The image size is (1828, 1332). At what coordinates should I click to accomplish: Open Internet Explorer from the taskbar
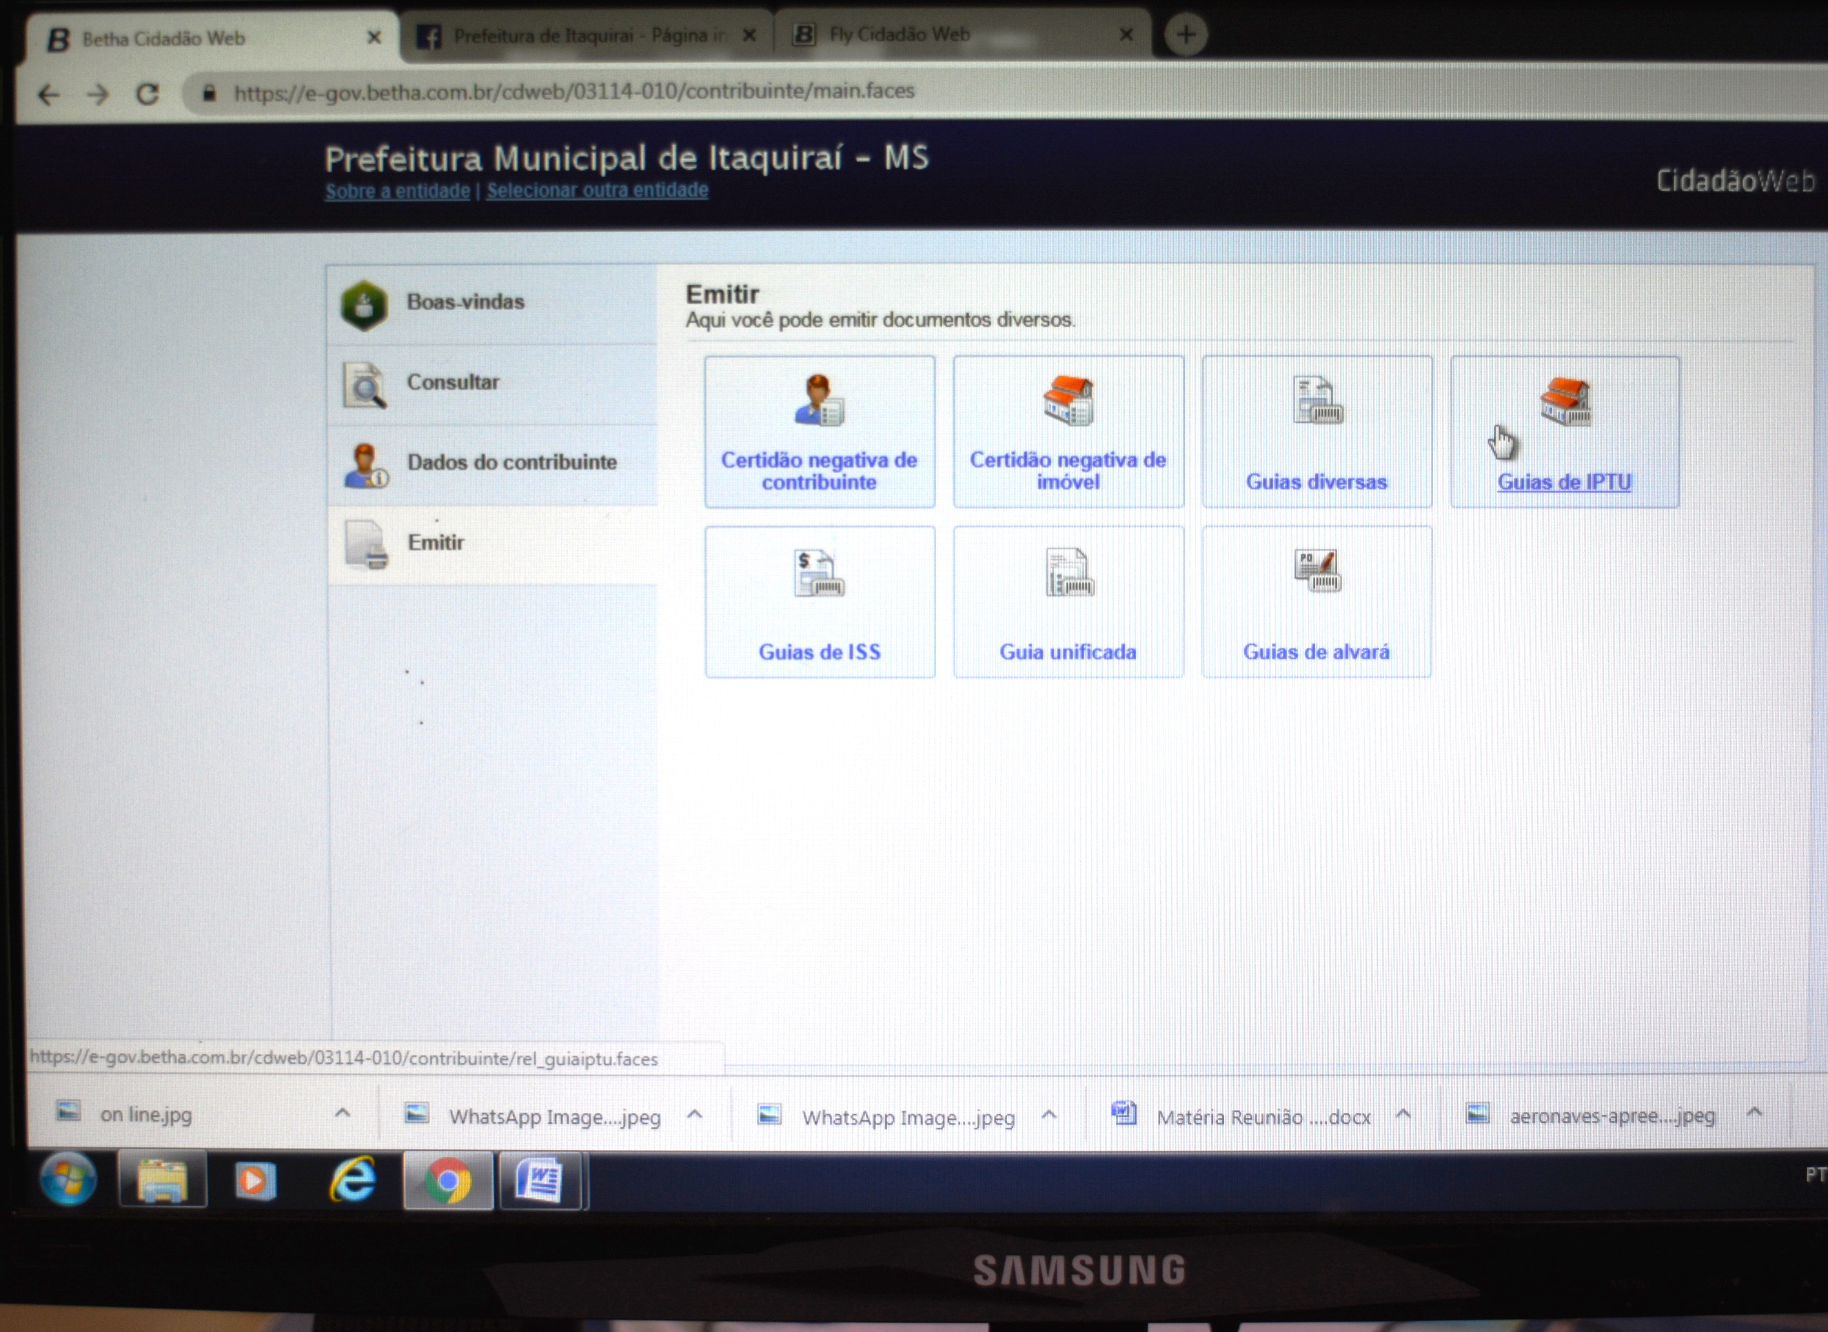[352, 1180]
